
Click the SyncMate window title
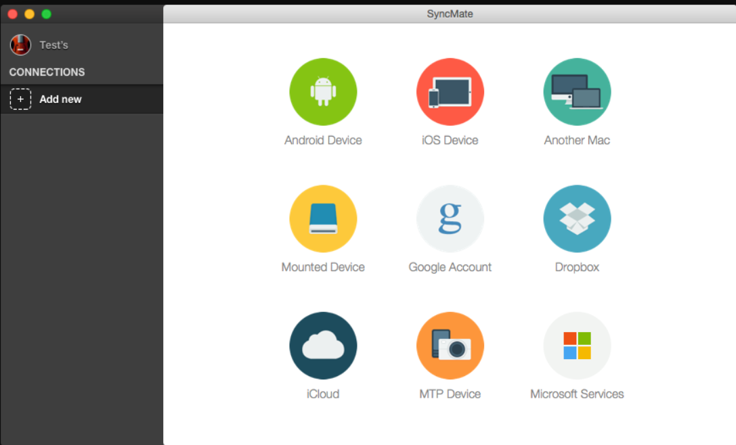click(x=450, y=14)
